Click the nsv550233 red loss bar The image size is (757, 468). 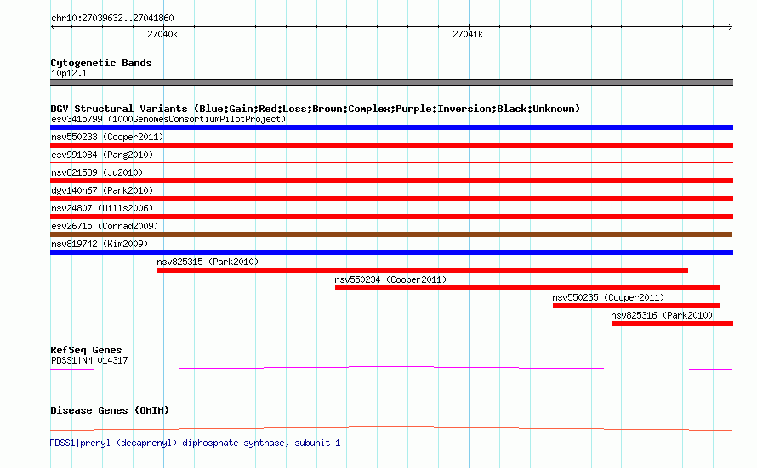point(391,145)
